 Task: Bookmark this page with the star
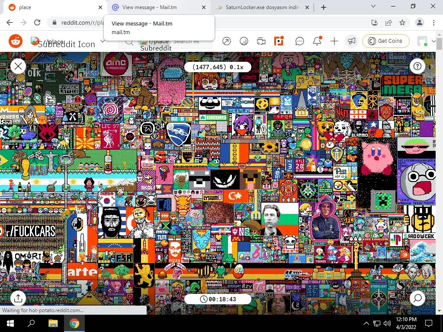(x=402, y=22)
